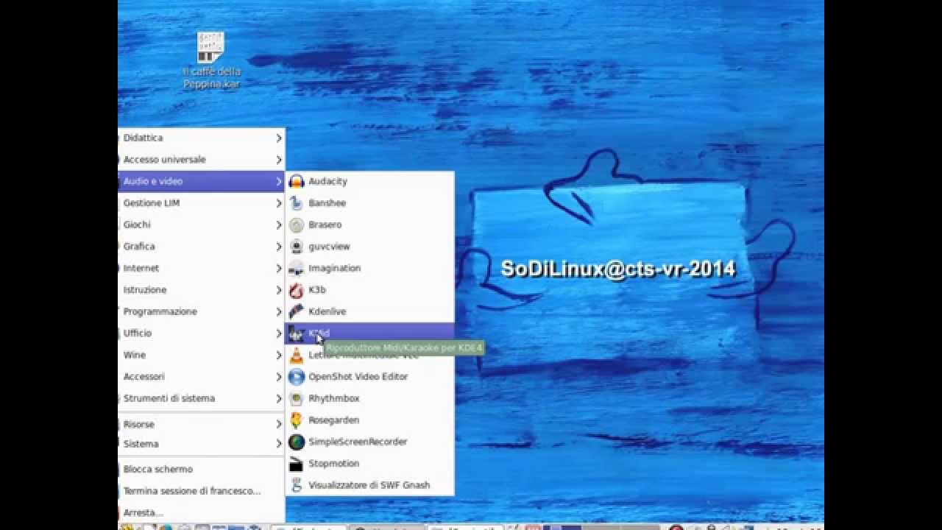This screenshot has height=530, width=942.
Task: Click Blocca schermo to lock the screen
Action: coord(201,469)
